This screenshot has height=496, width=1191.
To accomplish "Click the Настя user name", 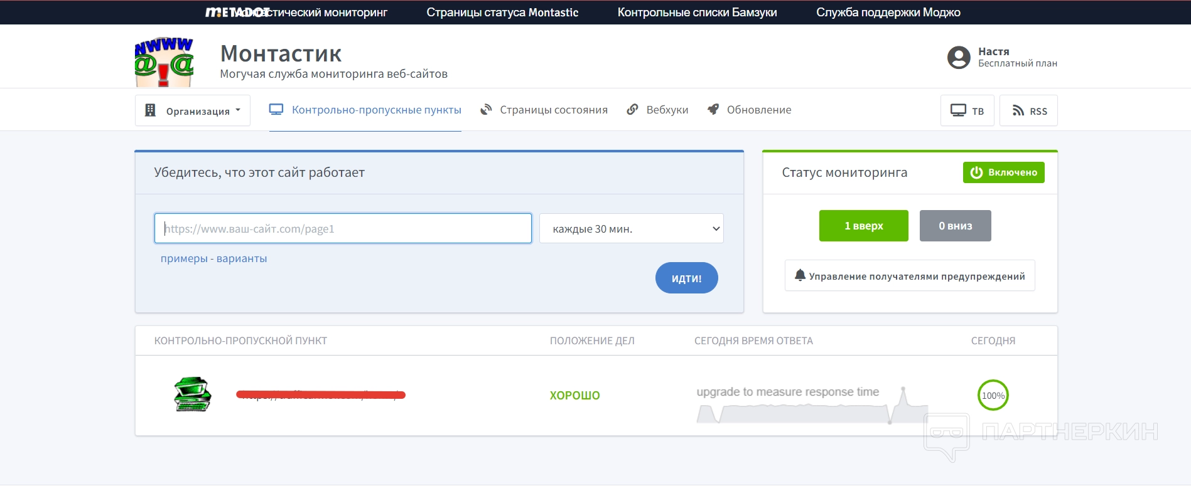I will pyautogui.click(x=993, y=51).
